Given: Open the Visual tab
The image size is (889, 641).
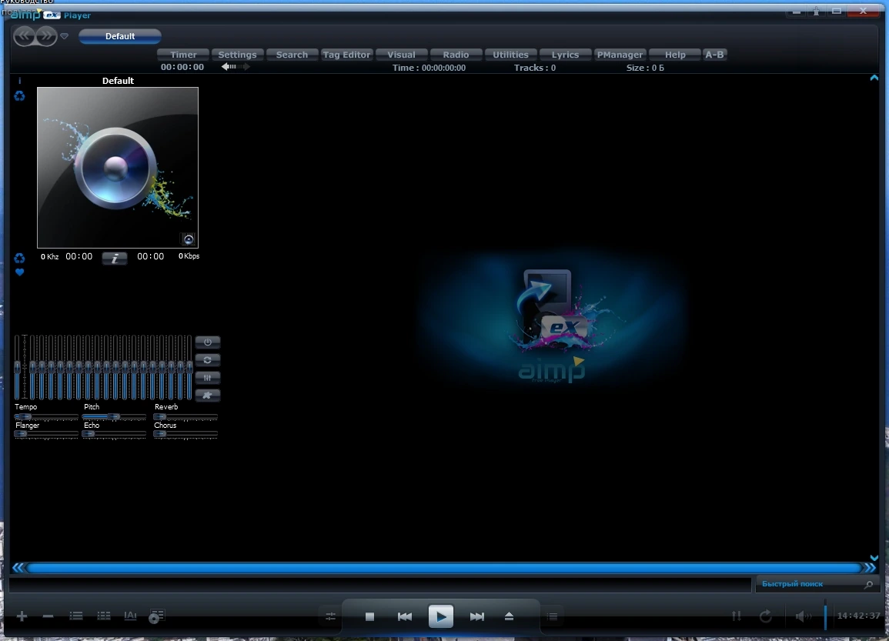Looking at the screenshot, I should point(402,55).
